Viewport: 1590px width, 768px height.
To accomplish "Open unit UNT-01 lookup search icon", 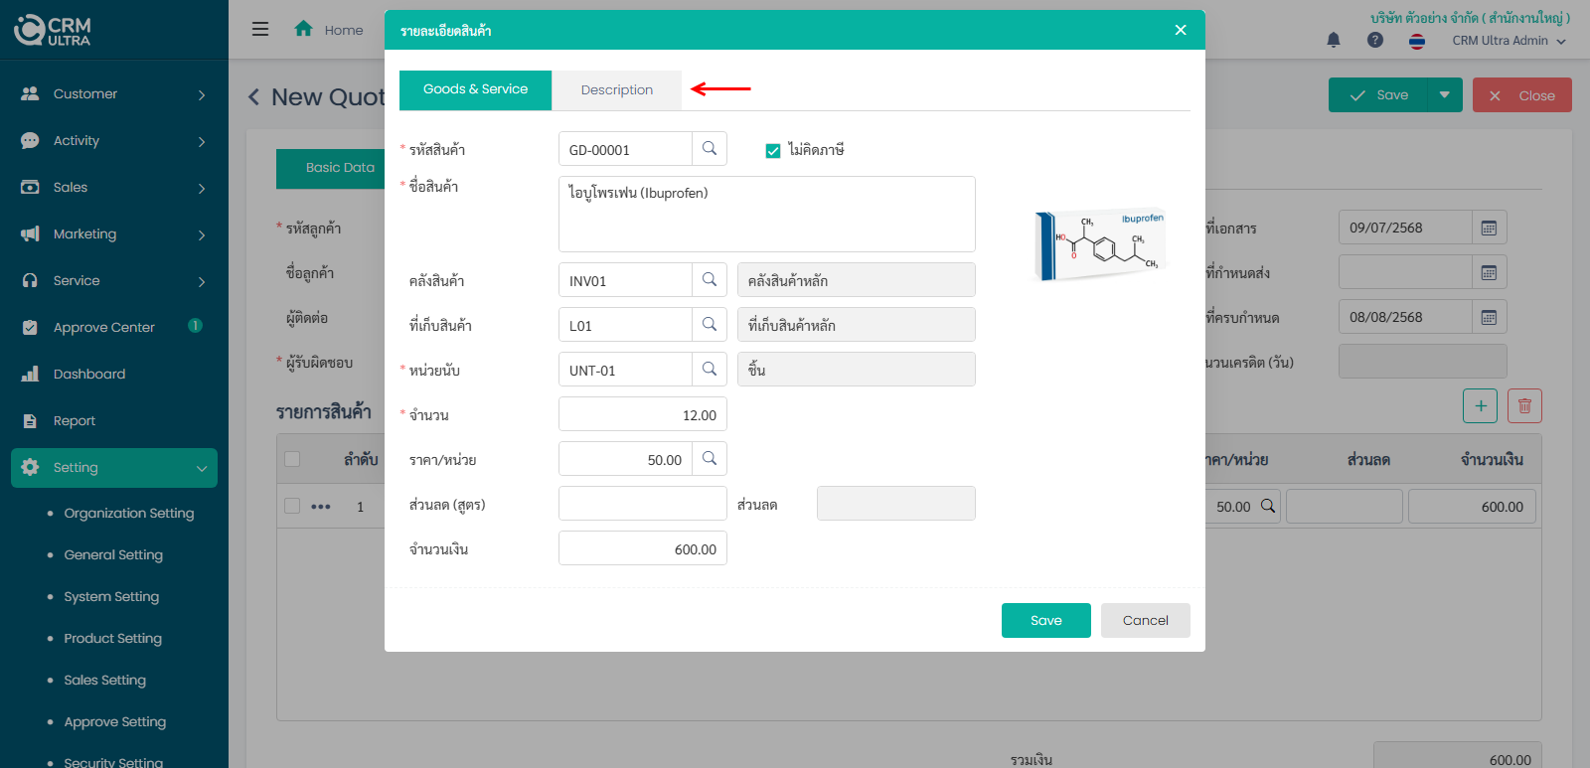I will coord(710,370).
